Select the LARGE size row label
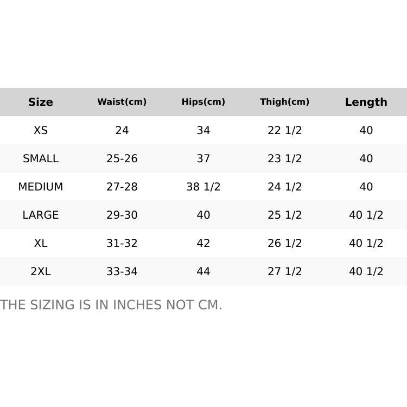This screenshot has height=407, width=407. [x=41, y=215]
